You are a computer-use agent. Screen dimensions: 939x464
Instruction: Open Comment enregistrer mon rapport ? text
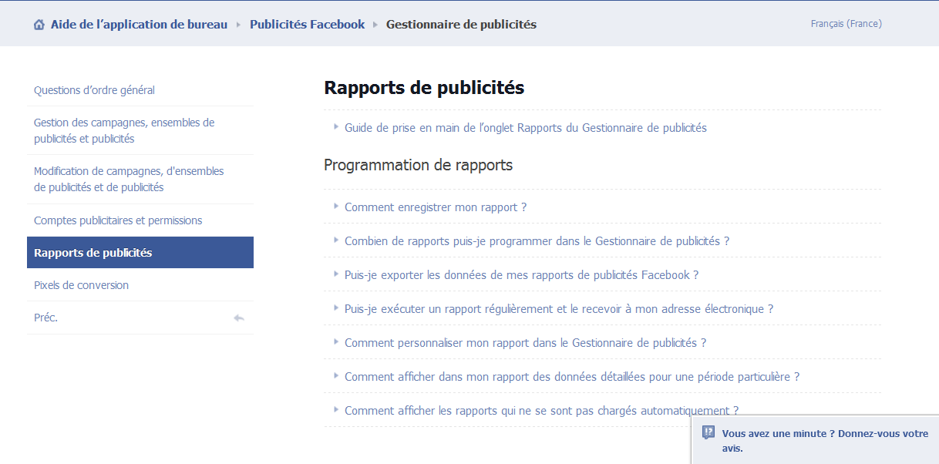436,207
